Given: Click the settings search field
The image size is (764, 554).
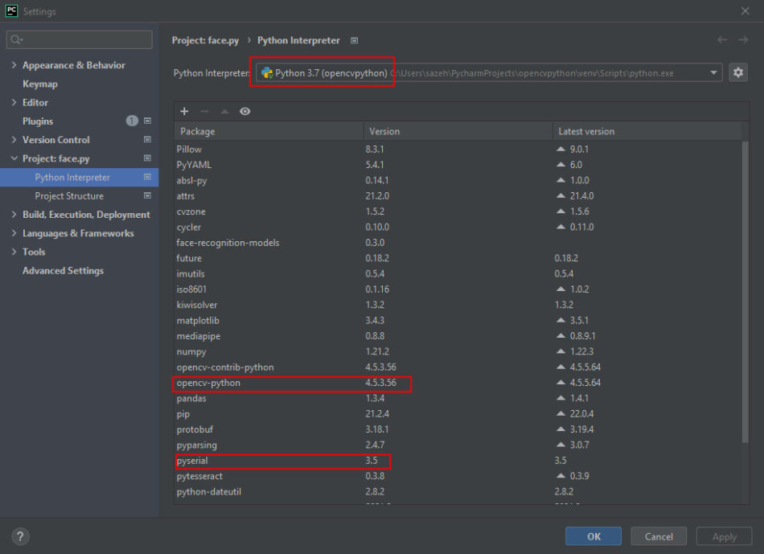Looking at the screenshot, I should pyautogui.click(x=80, y=39).
